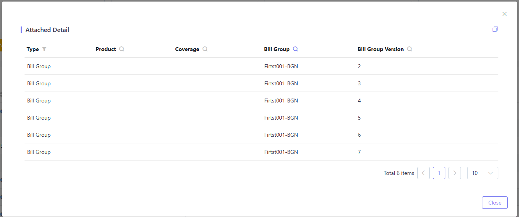The image size is (519, 217).
Task: Click the Coverage column search icon
Action: tap(205, 49)
